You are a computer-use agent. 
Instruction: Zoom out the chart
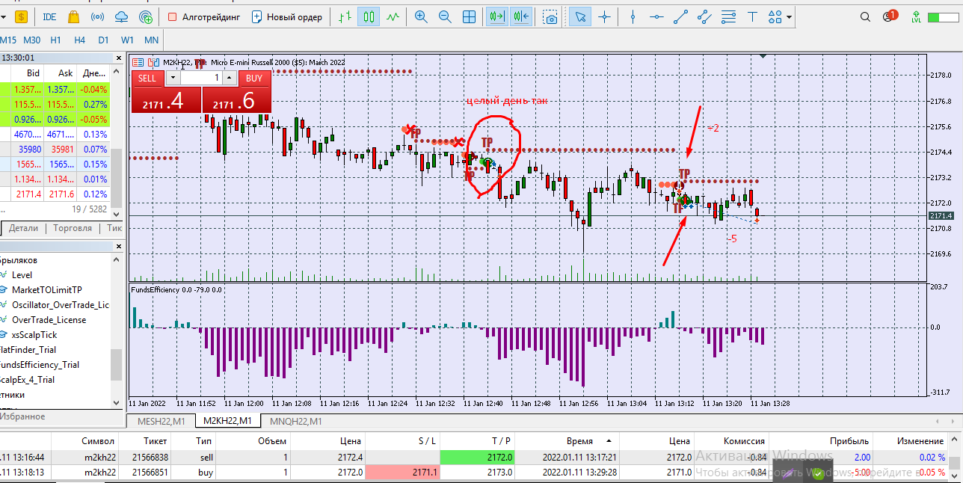tap(445, 16)
